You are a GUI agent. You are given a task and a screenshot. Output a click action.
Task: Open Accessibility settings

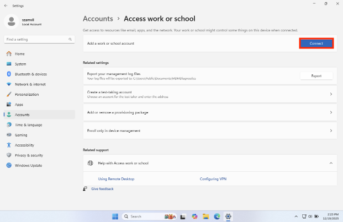click(25, 145)
